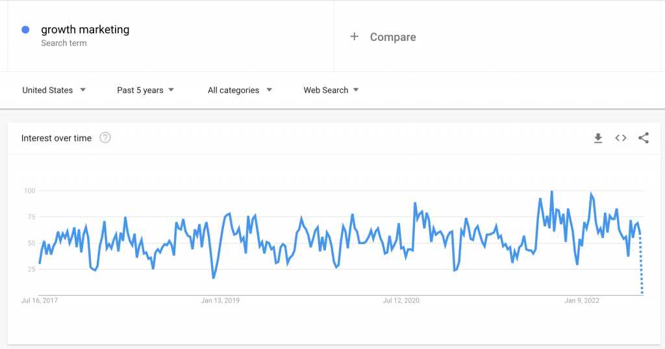Share the Interest over time chart
This screenshot has width=665, height=349.
pyautogui.click(x=644, y=138)
